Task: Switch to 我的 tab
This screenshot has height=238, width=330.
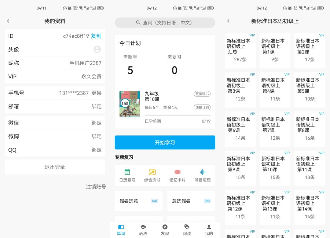Action: [x=209, y=230]
